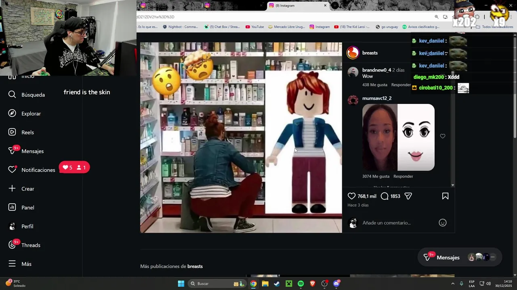
Task: Click the browser address bar URL
Action: (x=283, y=17)
